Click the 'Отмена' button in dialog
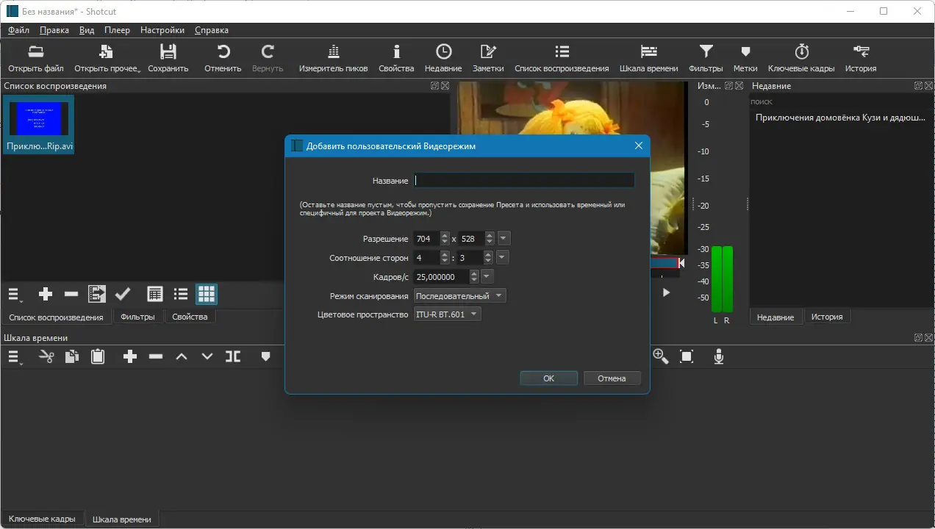The image size is (935, 529). pyautogui.click(x=612, y=378)
